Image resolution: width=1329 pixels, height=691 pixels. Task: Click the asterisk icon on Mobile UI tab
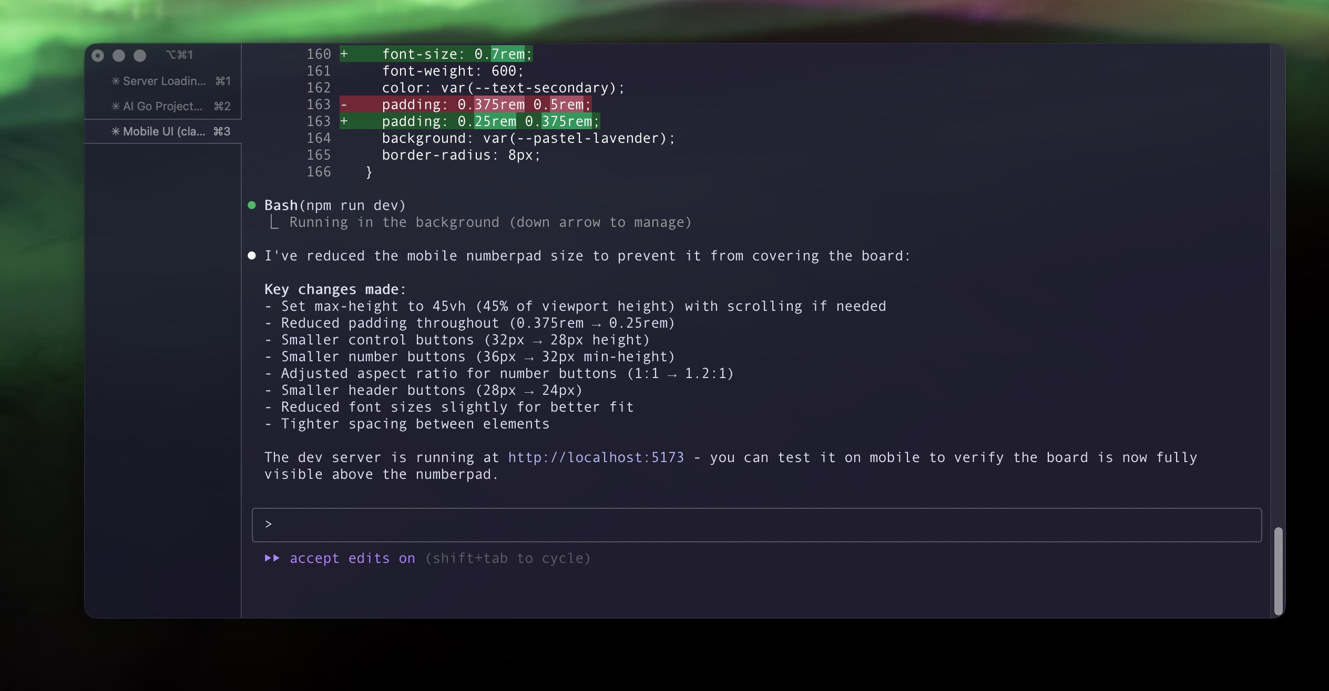pos(116,131)
